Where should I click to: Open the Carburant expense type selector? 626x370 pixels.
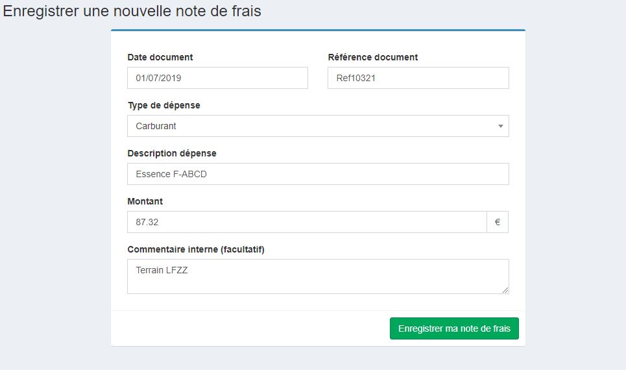pyautogui.click(x=318, y=126)
